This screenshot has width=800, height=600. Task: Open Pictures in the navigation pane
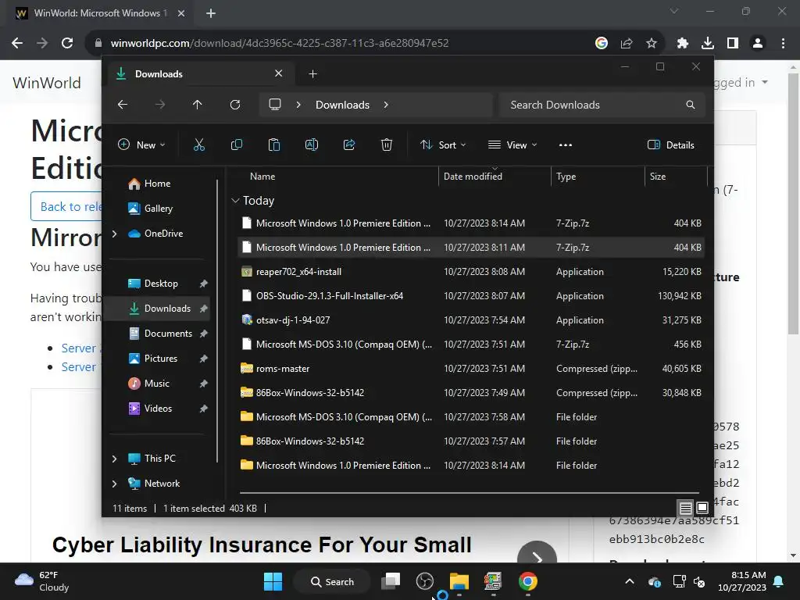click(160, 359)
